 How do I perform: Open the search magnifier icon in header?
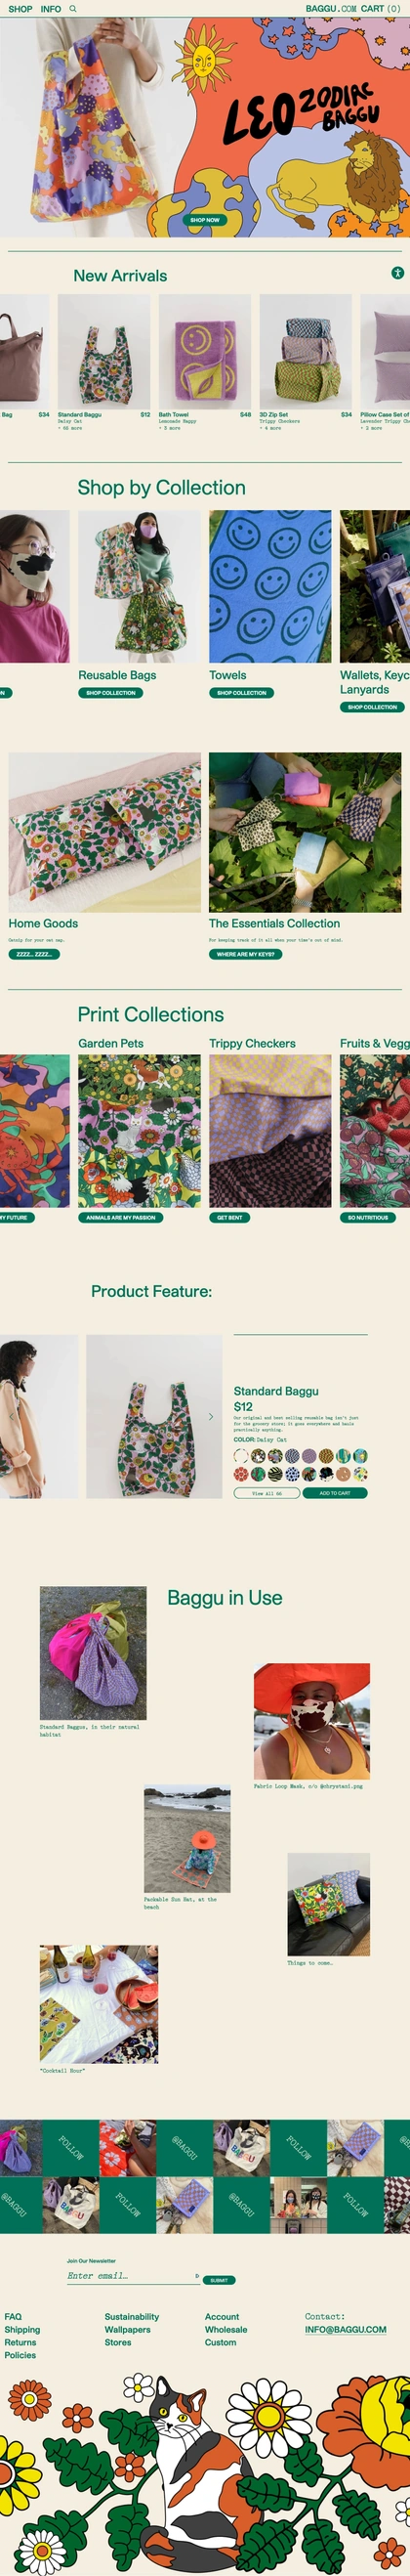[x=73, y=8]
